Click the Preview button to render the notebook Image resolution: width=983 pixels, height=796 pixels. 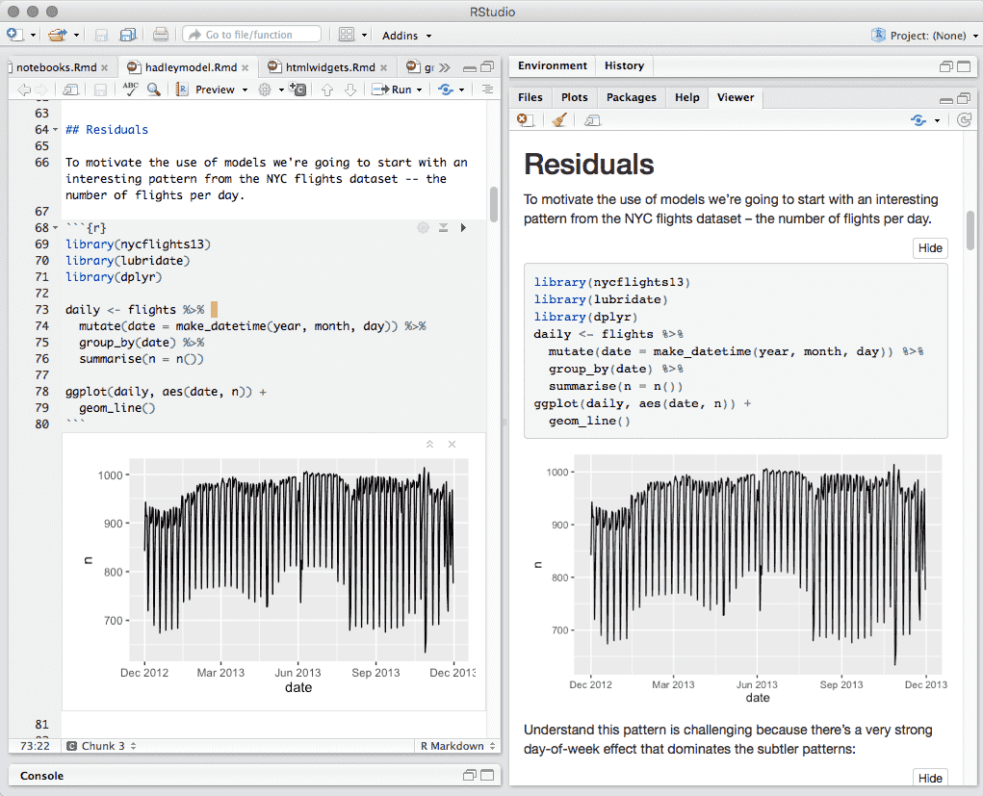pos(214,89)
